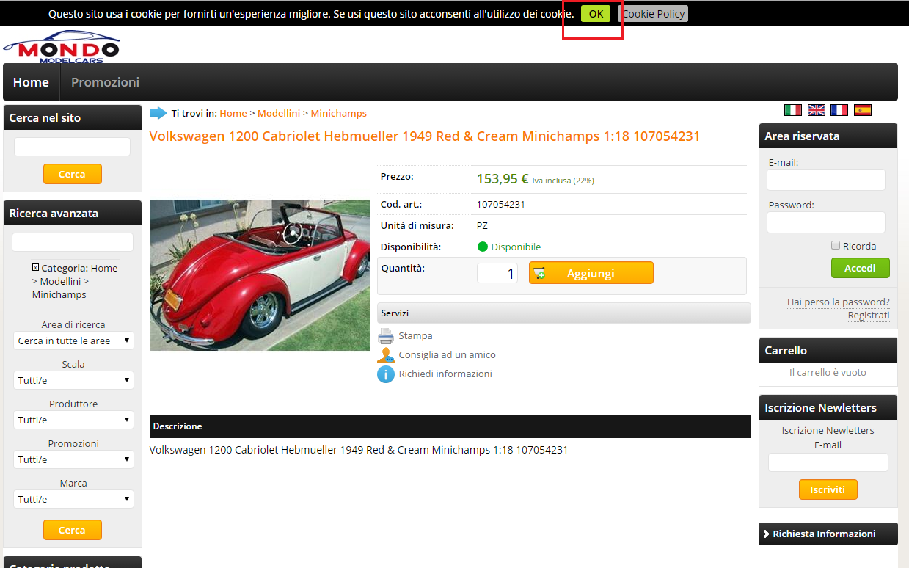Go to Modellini in the breadcrumb

[279, 113]
